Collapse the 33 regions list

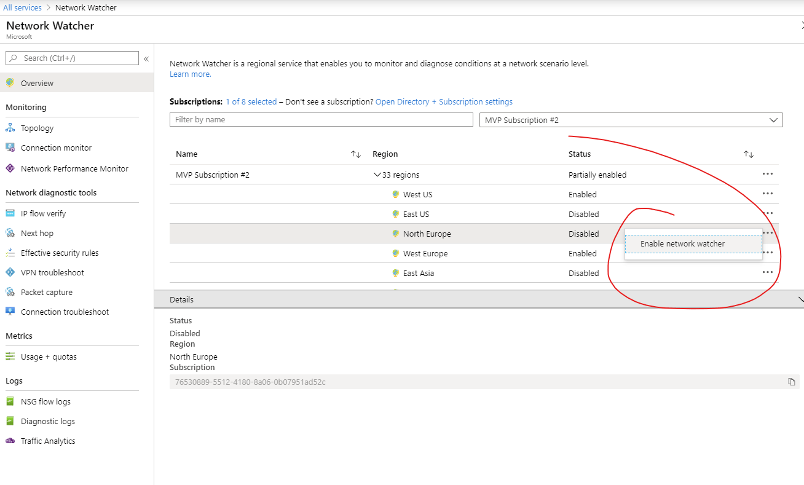pyautogui.click(x=377, y=175)
